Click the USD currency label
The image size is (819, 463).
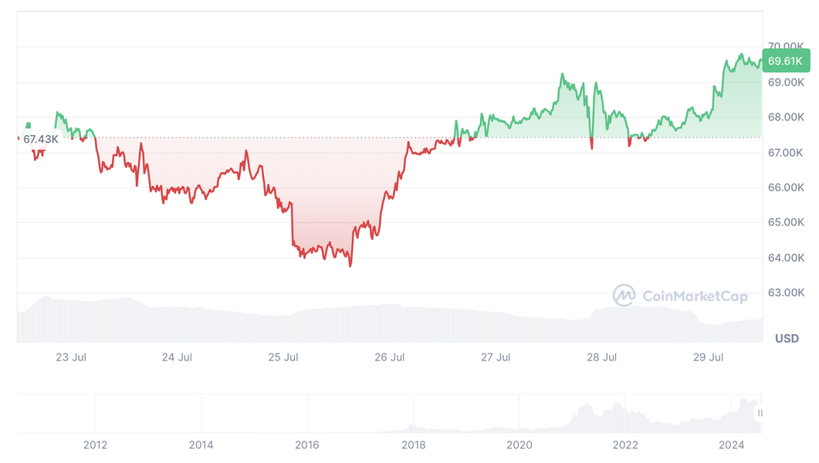click(x=787, y=339)
